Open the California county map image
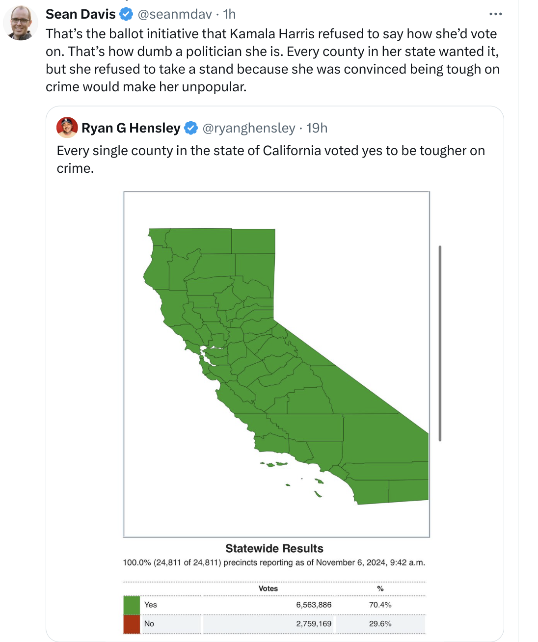This screenshot has height=642, width=538. pyautogui.click(x=276, y=364)
